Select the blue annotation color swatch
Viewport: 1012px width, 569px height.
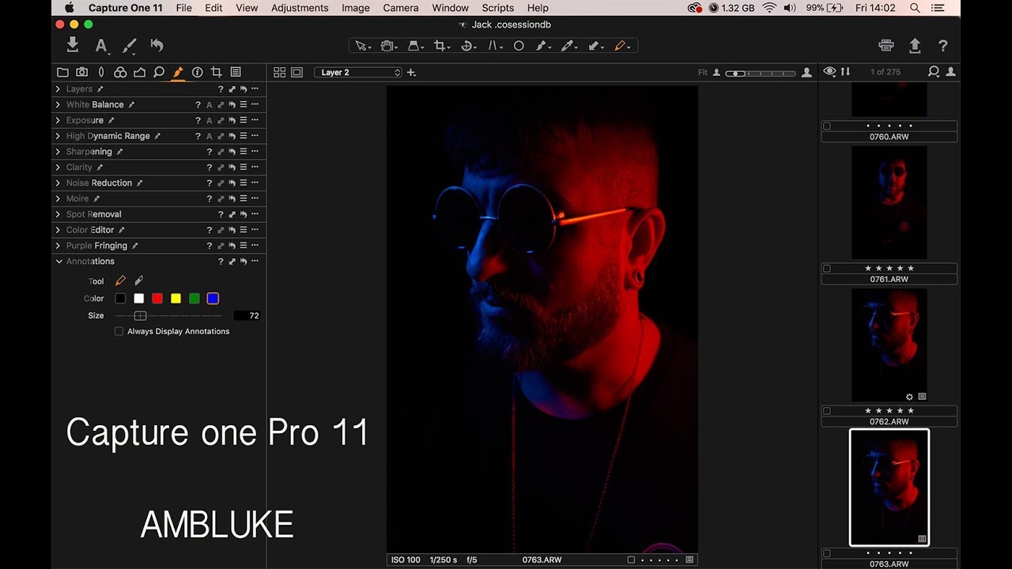click(x=213, y=298)
